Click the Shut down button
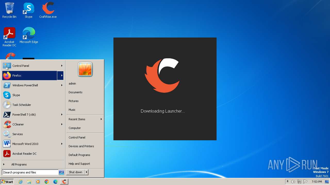 (76, 172)
